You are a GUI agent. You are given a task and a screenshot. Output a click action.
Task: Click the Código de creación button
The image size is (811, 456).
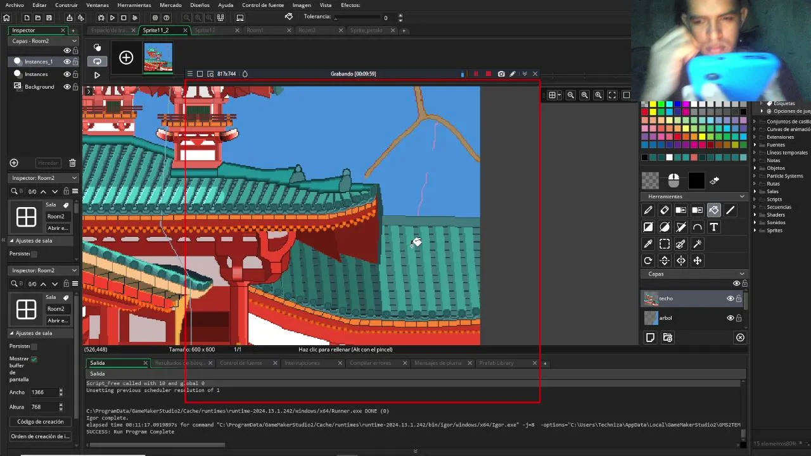[40, 422]
